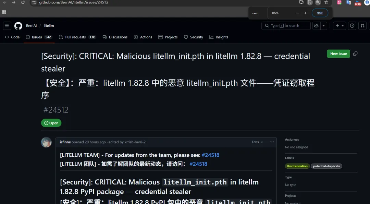Click the llm translation label
The image size is (370, 204).
(x=297, y=166)
